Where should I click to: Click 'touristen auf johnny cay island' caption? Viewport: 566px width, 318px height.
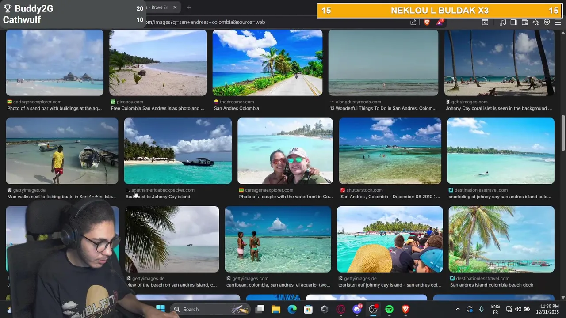tap(390, 285)
